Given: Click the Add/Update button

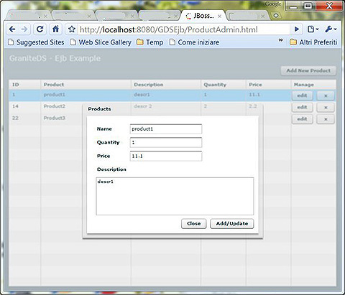Looking at the screenshot, I should pyautogui.click(x=232, y=223).
